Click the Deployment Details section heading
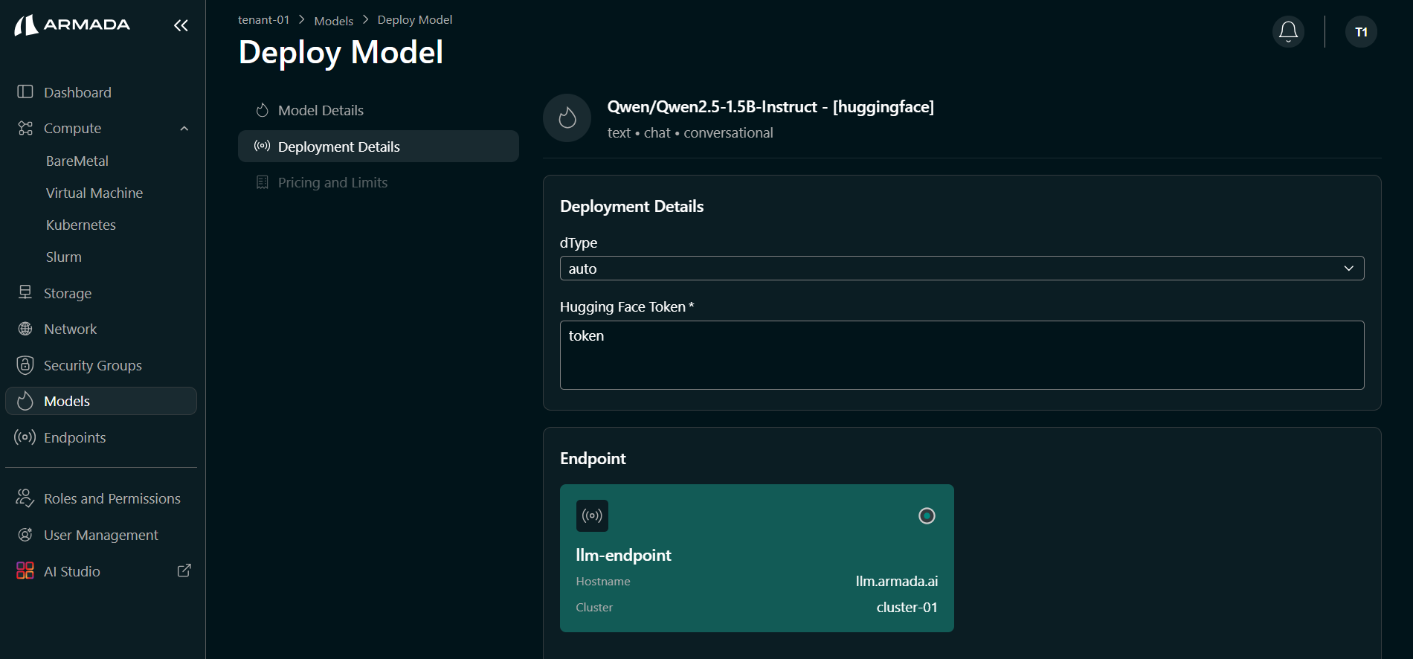This screenshot has width=1413, height=659. (631, 206)
